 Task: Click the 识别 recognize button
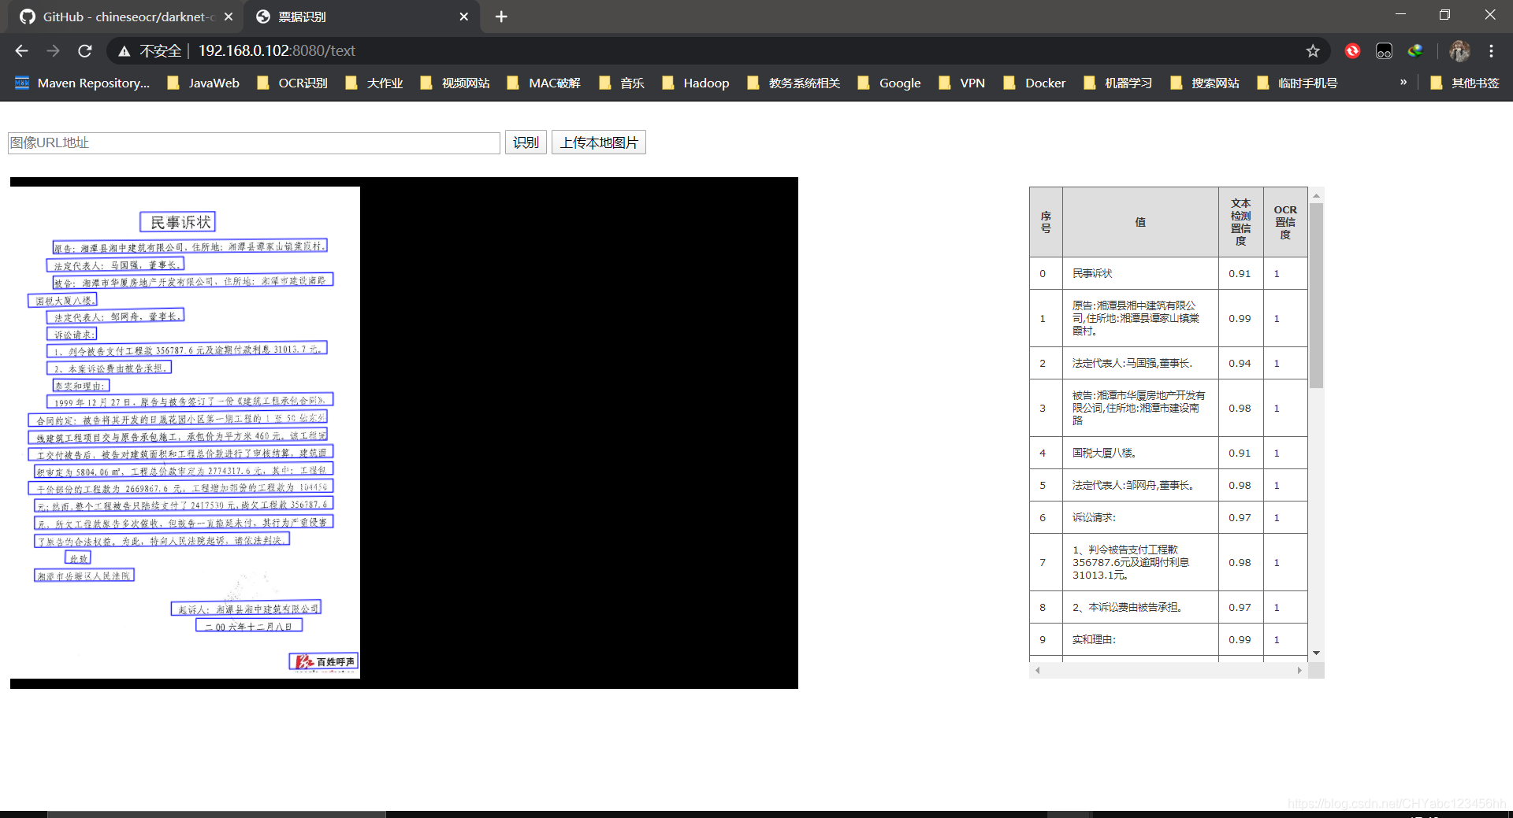(525, 143)
